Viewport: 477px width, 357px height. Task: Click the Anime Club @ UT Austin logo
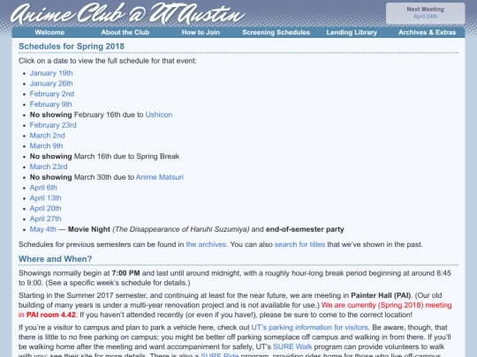click(x=127, y=14)
